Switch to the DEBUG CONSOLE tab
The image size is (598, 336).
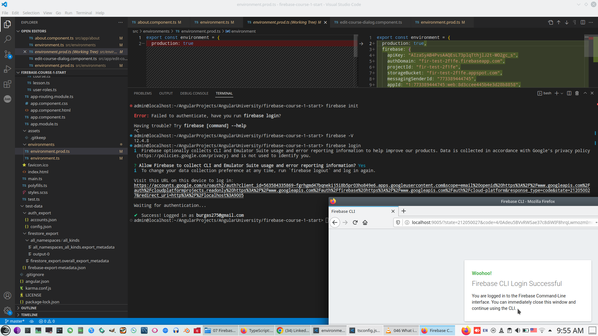194,93
